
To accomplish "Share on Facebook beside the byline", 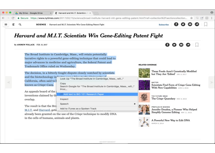I will [x=167, y=45].
